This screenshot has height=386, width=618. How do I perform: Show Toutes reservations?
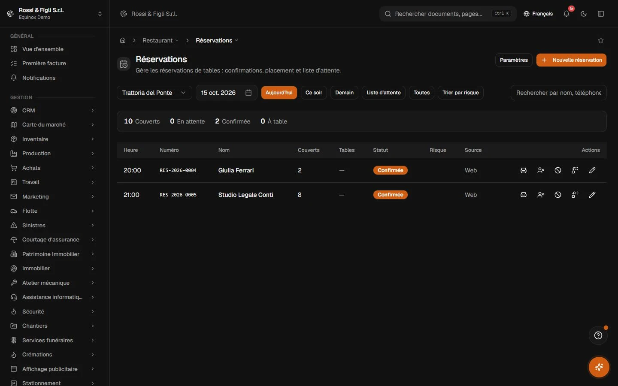421,93
